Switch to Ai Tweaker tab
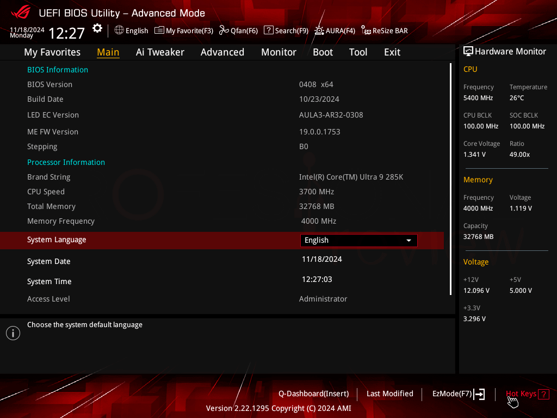 (x=160, y=52)
